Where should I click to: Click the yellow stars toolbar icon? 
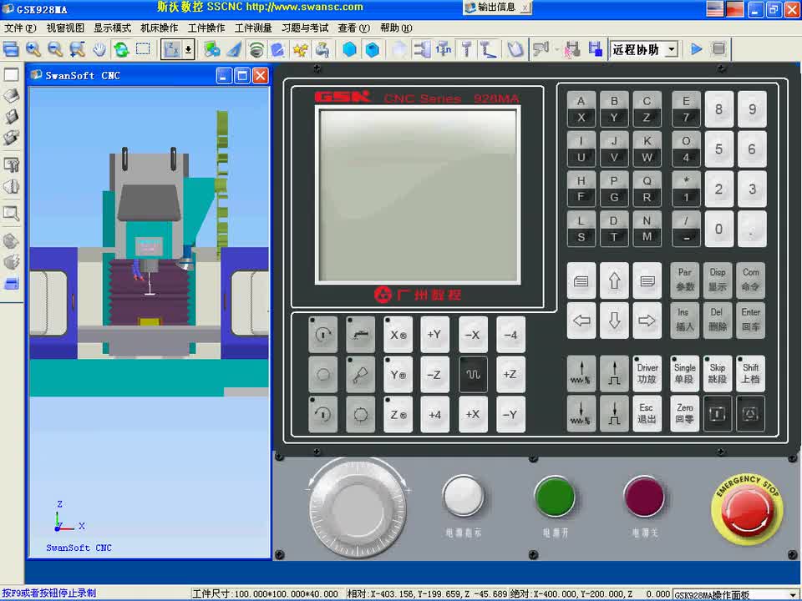click(300, 49)
